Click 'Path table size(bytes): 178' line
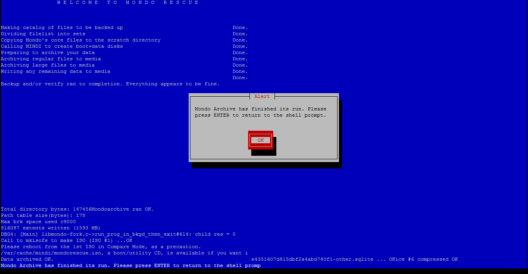528x274 pixels. coord(43,215)
